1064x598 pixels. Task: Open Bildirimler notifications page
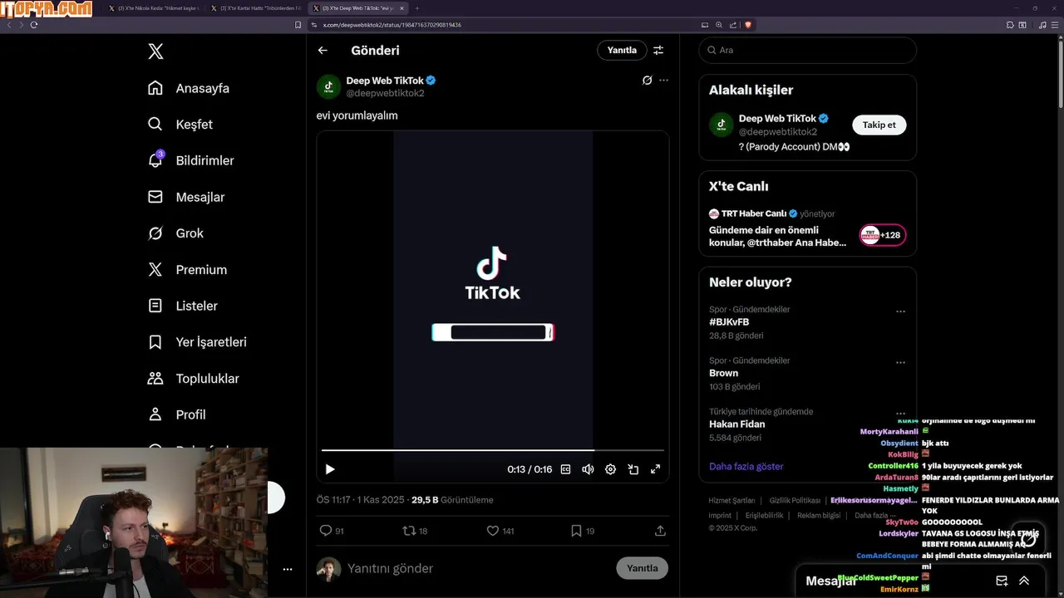190,160
